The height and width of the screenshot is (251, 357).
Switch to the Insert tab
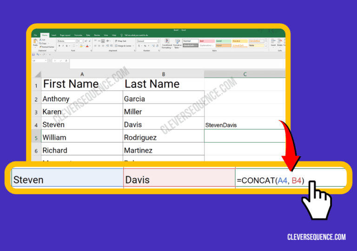click(54, 35)
